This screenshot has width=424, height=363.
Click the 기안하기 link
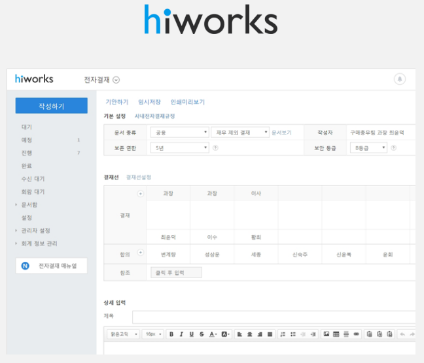[117, 102]
